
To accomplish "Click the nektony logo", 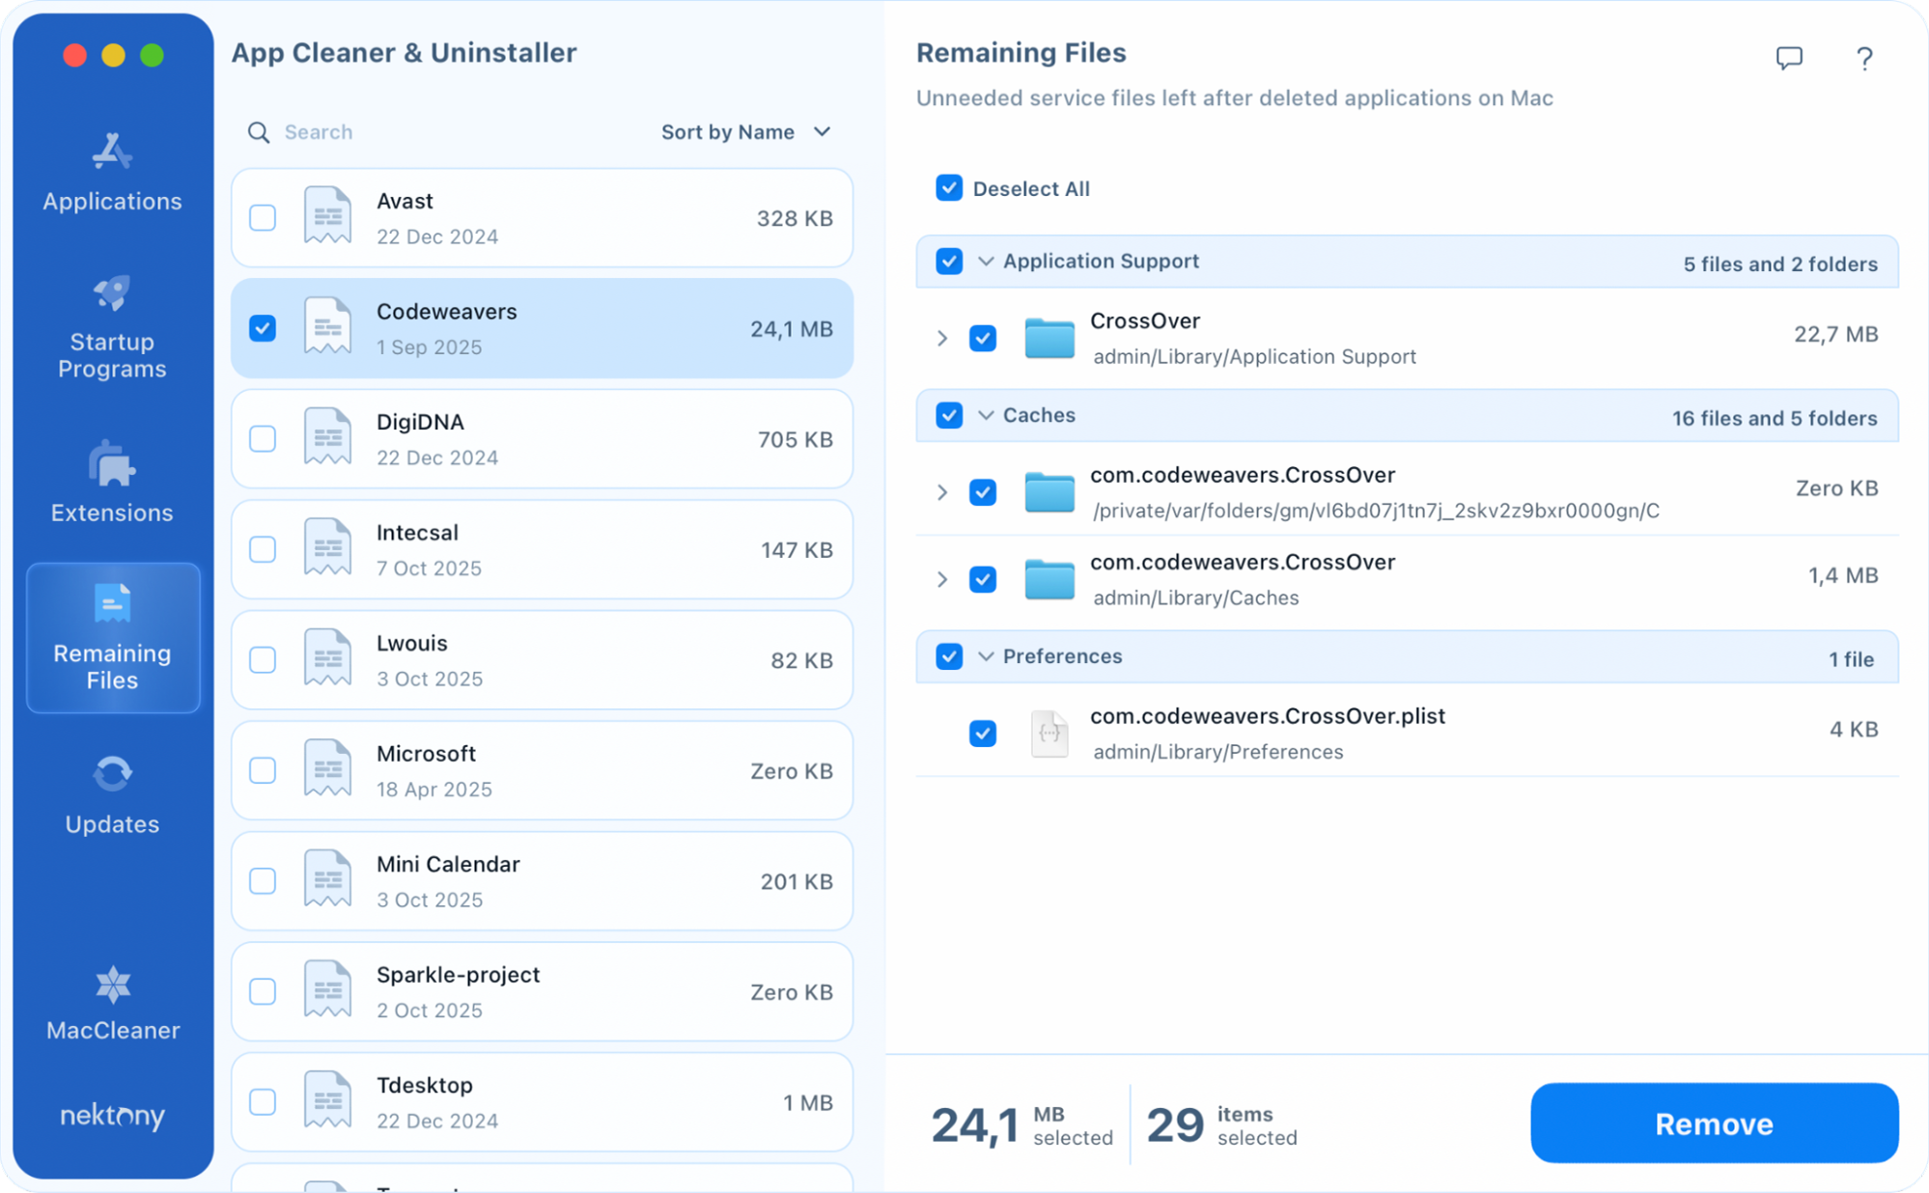I will click(112, 1116).
